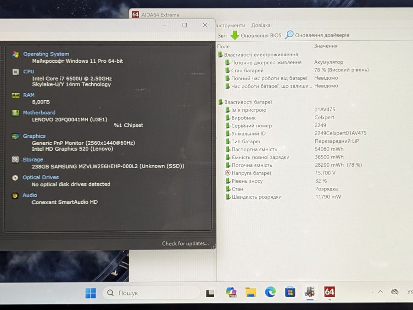Click the value 36500 mWh
This screenshot has width=413, height=310.
tap(329, 157)
